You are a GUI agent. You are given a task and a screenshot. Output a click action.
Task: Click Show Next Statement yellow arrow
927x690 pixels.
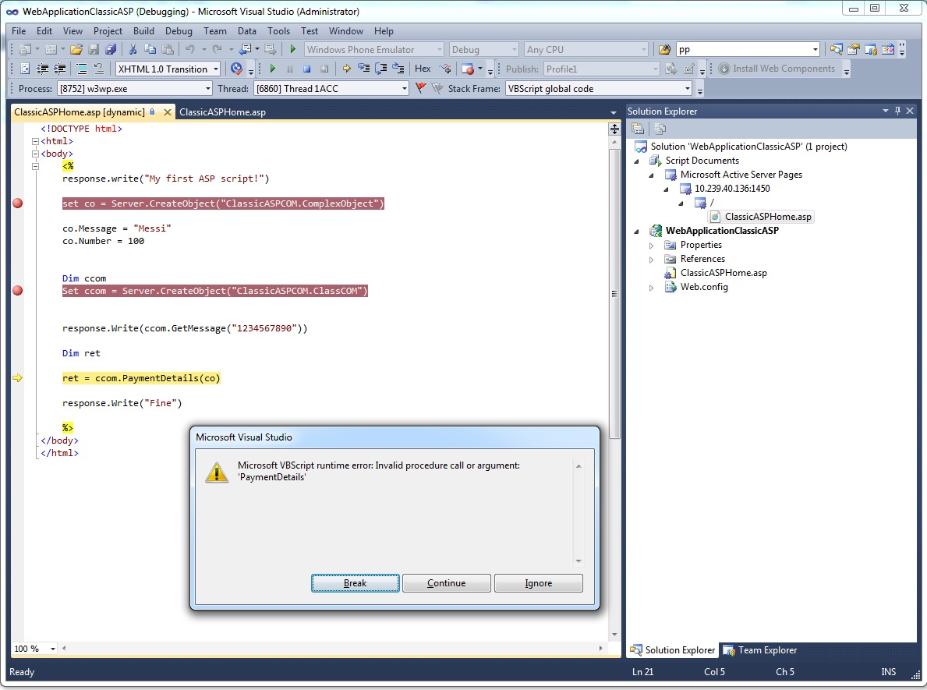(346, 69)
